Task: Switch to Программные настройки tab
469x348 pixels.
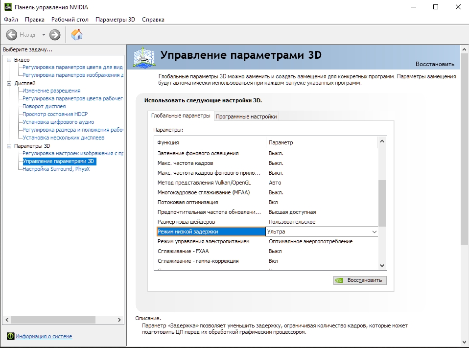Action: 246,116
